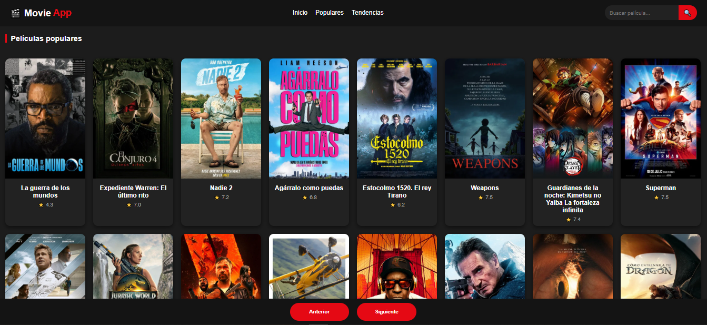
Task: Click the star icon beside rating 7.4
Action: click(x=569, y=220)
